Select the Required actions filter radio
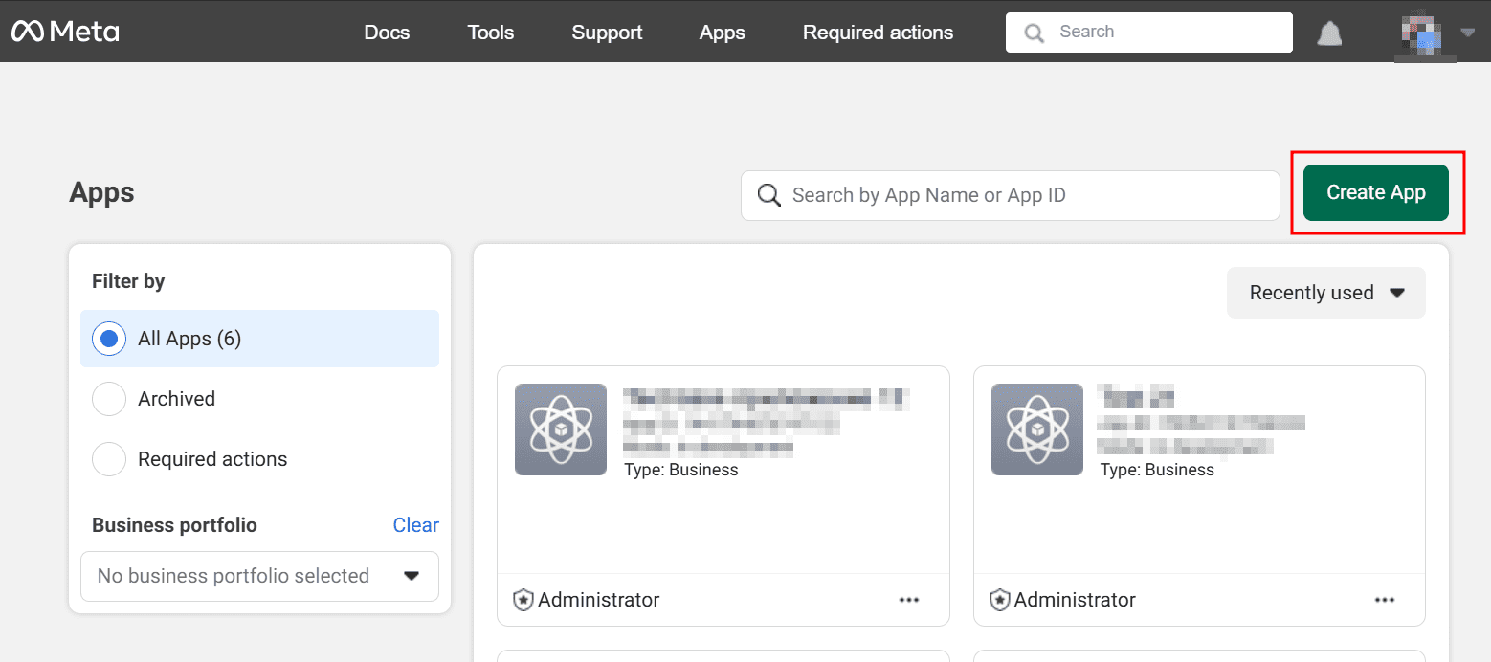The height and width of the screenshot is (662, 1491). [x=109, y=459]
